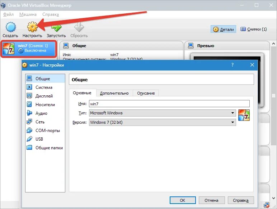Click the Запустить green arrow icon
The image size is (277, 209).
click(x=56, y=28)
